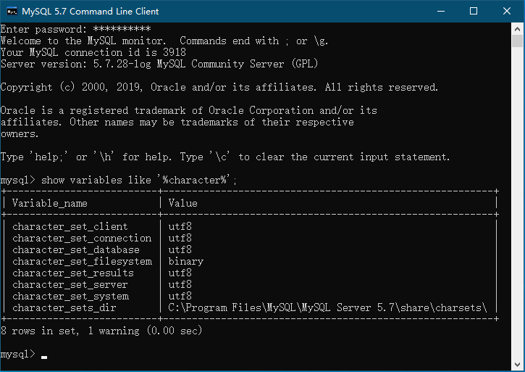This screenshot has width=525, height=372.
Task: Click the character_set_database variable name
Action: [x=76, y=250]
